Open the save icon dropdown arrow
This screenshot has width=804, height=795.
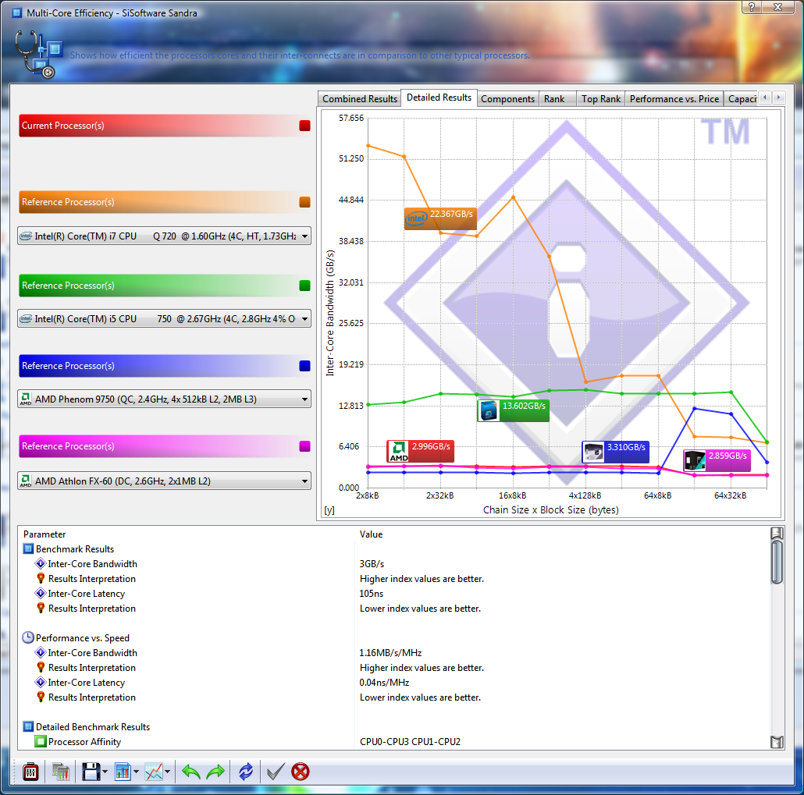click(105, 772)
